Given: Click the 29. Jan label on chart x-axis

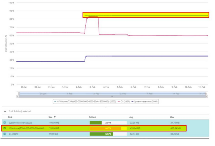Looking at the screenshot, I should 24,87.
